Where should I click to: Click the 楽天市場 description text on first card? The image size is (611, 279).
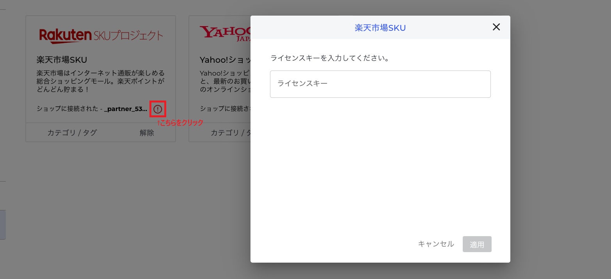[x=101, y=81]
